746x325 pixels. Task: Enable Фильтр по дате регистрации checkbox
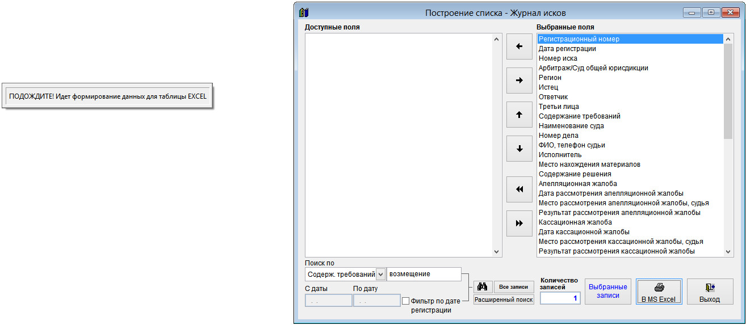click(405, 301)
